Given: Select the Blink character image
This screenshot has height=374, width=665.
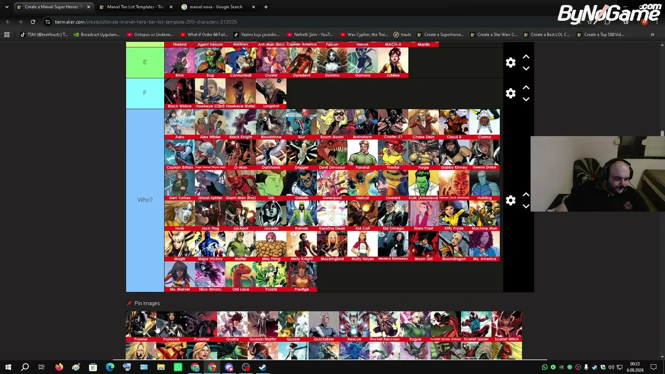Looking at the screenshot, I should (180, 63).
